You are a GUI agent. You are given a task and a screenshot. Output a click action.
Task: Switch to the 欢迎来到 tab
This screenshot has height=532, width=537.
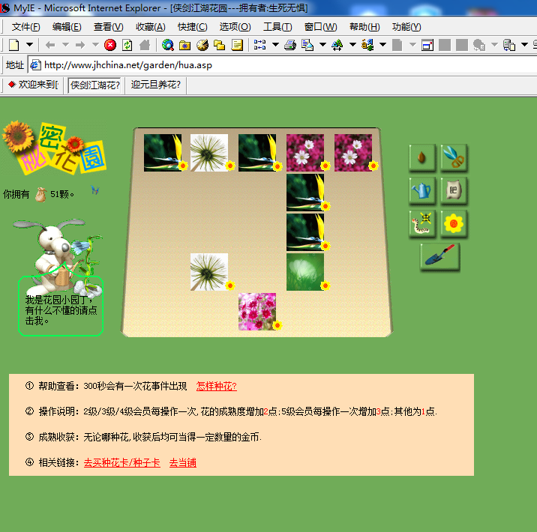point(33,85)
